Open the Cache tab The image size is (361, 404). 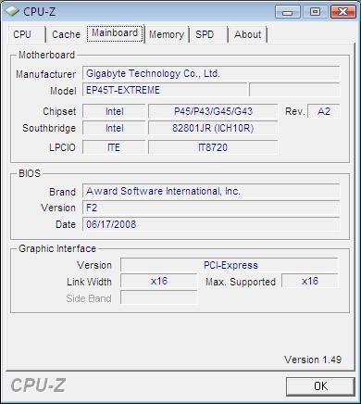point(66,34)
